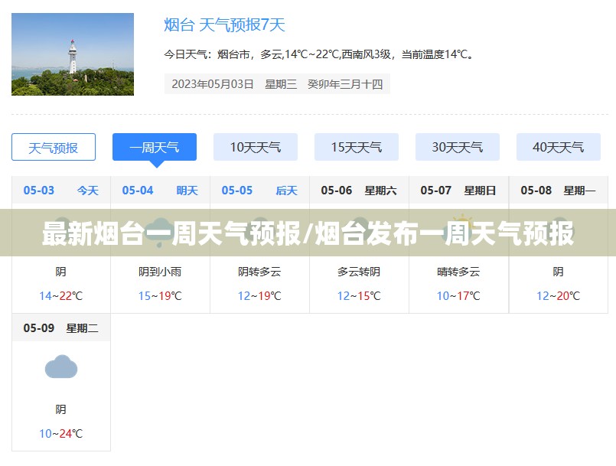Click the 12~15℃ temperature value
This screenshot has width=616, height=466.
coord(359,296)
